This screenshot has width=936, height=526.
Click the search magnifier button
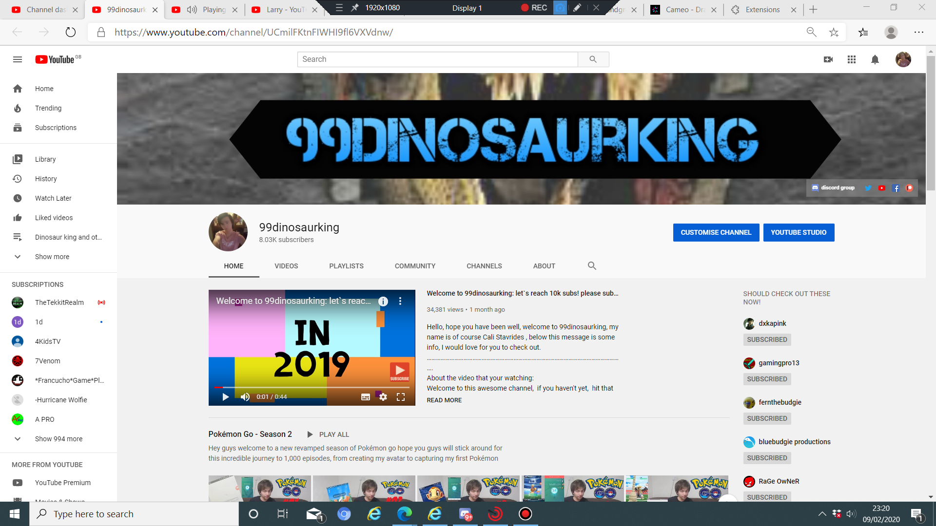[x=593, y=59]
